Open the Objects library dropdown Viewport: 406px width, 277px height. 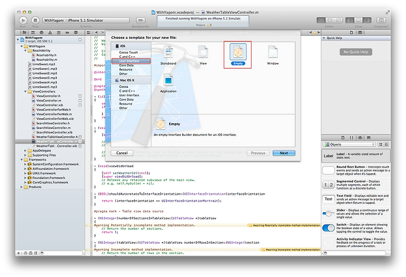(x=349, y=144)
